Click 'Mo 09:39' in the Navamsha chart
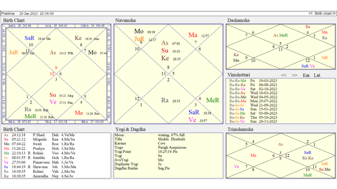This screenshot has width=337, height=189. (145, 31)
